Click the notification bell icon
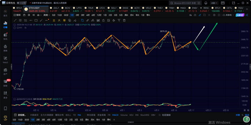This screenshot has height=125, width=251. coord(206,3)
